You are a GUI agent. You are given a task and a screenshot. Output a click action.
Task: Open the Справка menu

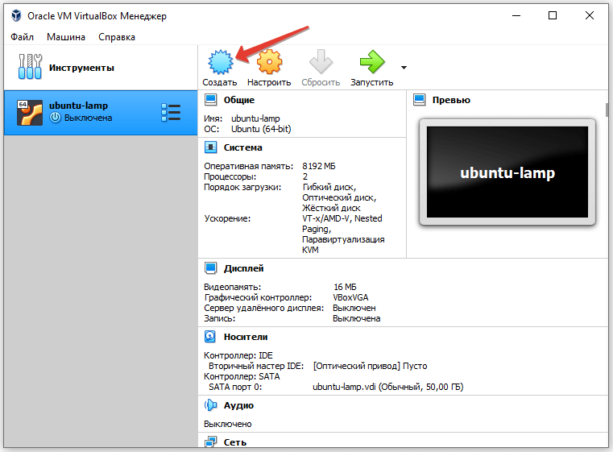[x=117, y=37]
